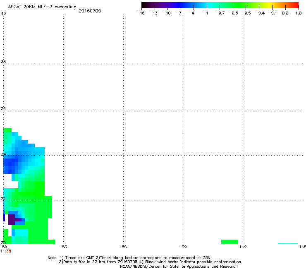Viewport: 306px width, 269px height.
Task: Click the latitude label 40
Action: click(x=3, y=14)
